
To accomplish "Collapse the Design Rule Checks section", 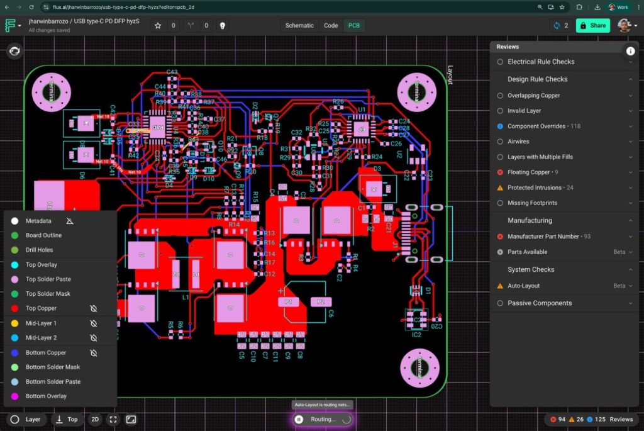I will [630, 79].
